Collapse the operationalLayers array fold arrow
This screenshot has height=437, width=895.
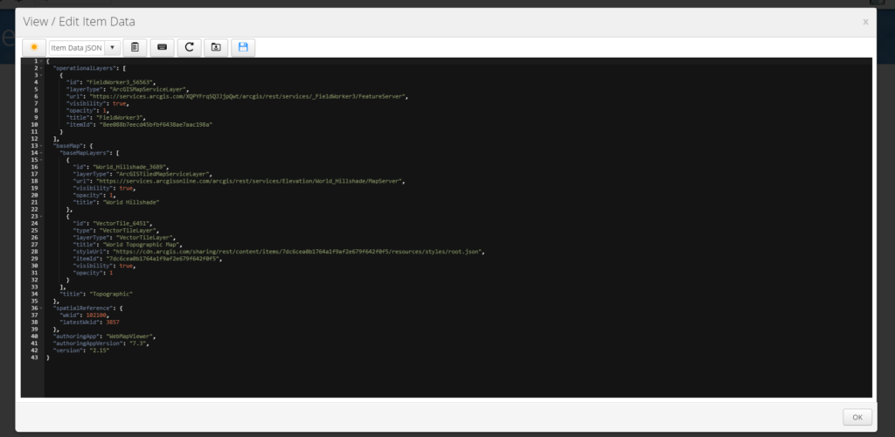coord(42,67)
